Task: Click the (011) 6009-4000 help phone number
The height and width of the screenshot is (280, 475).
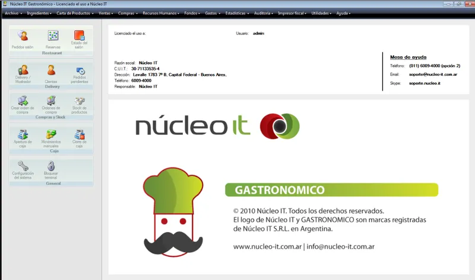Action: pos(435,66)
